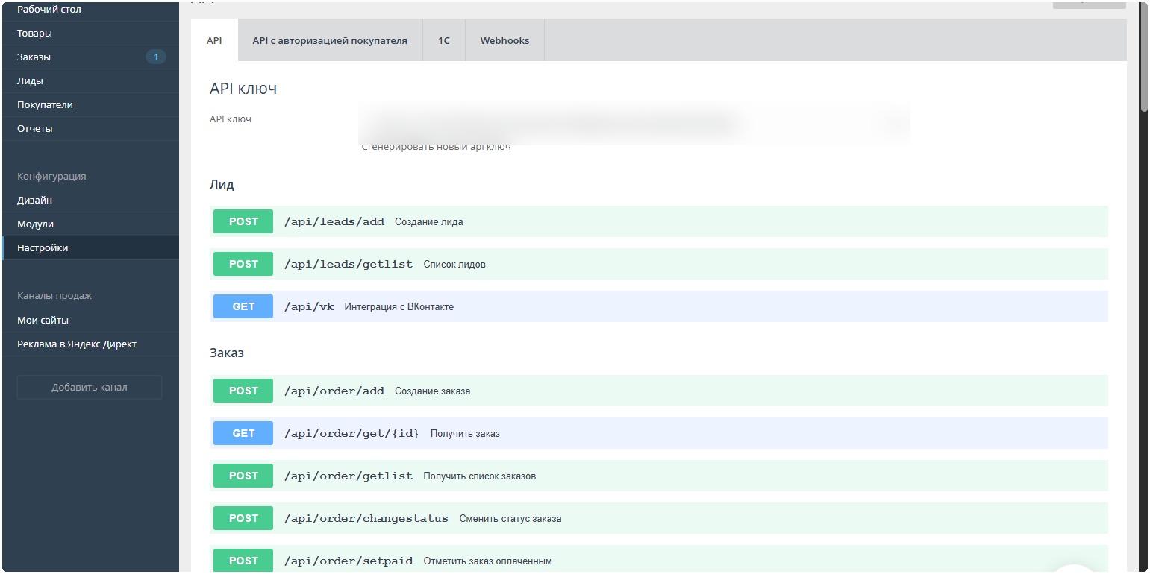
Task: Select the API с авторизацией покупателя tab
Action: coord(330,41)
